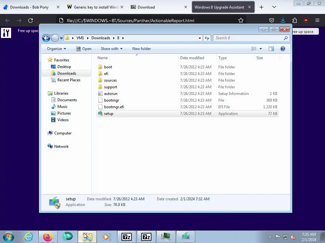The height and width of the screenshot is (243, 325).
Task: Open Windows Media Player from the taskbar
Action: click(107, 237)
